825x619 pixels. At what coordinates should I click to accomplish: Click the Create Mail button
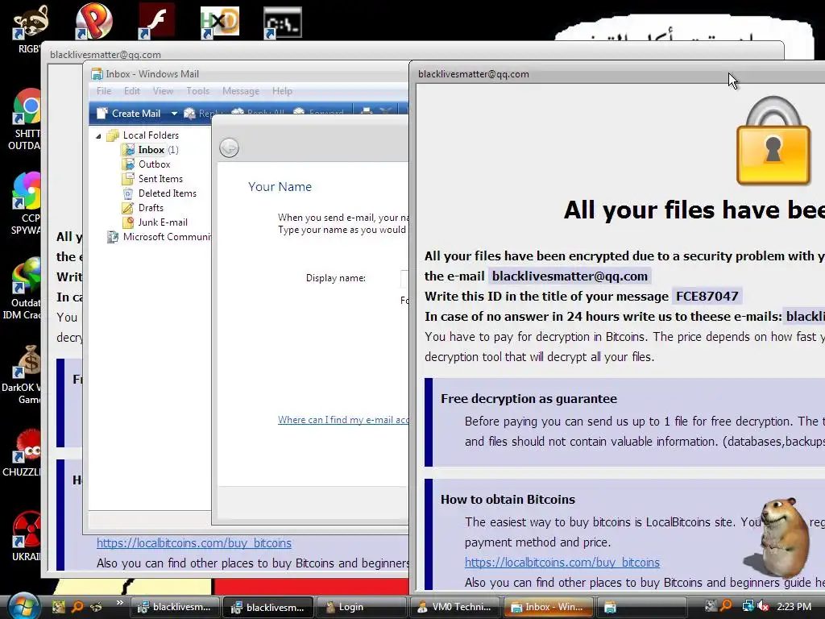[x=130, y=113]
